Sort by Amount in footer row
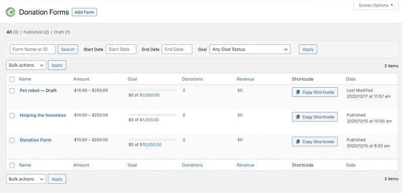Image resolution: width=403 pixels, height=193 pixels. (x=82, y=165)
